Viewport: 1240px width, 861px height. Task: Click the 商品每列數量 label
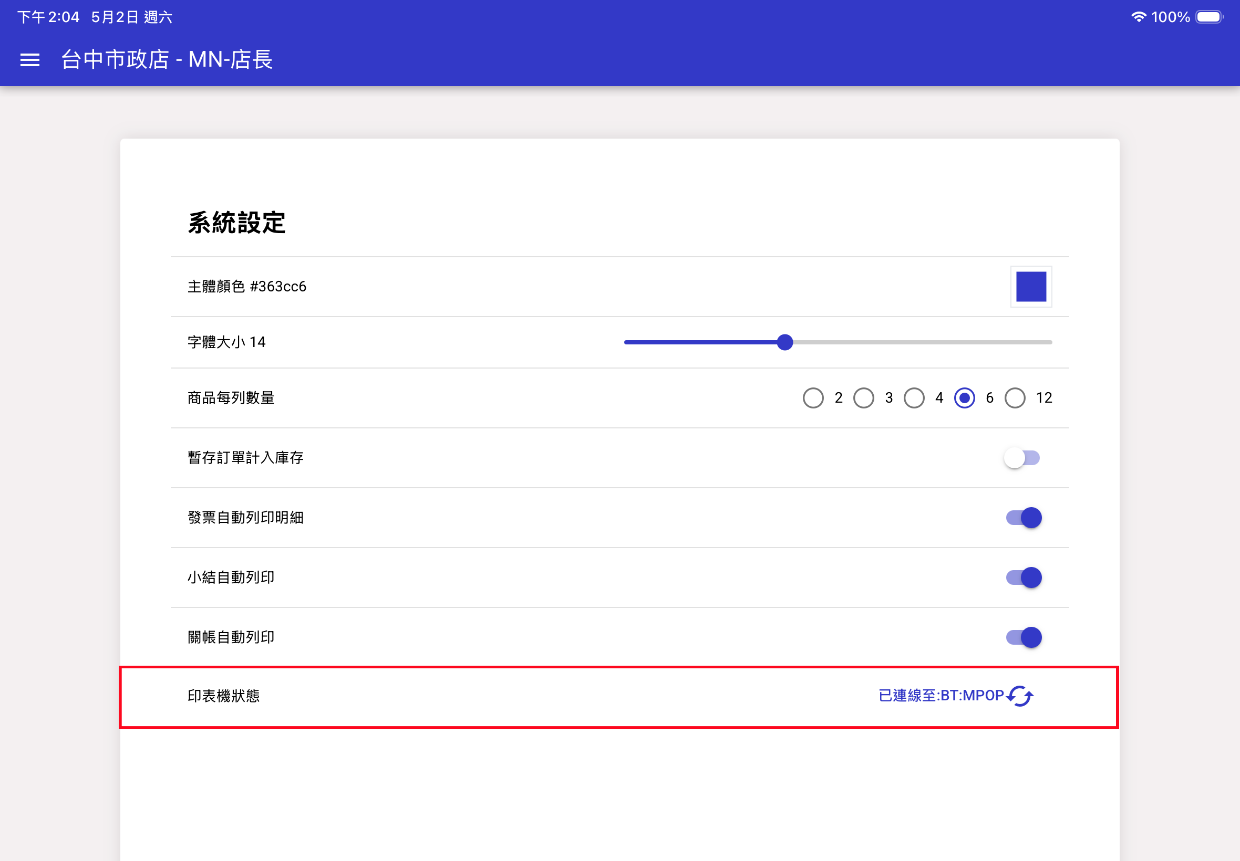pyautogui.click(x=231, y=398)
